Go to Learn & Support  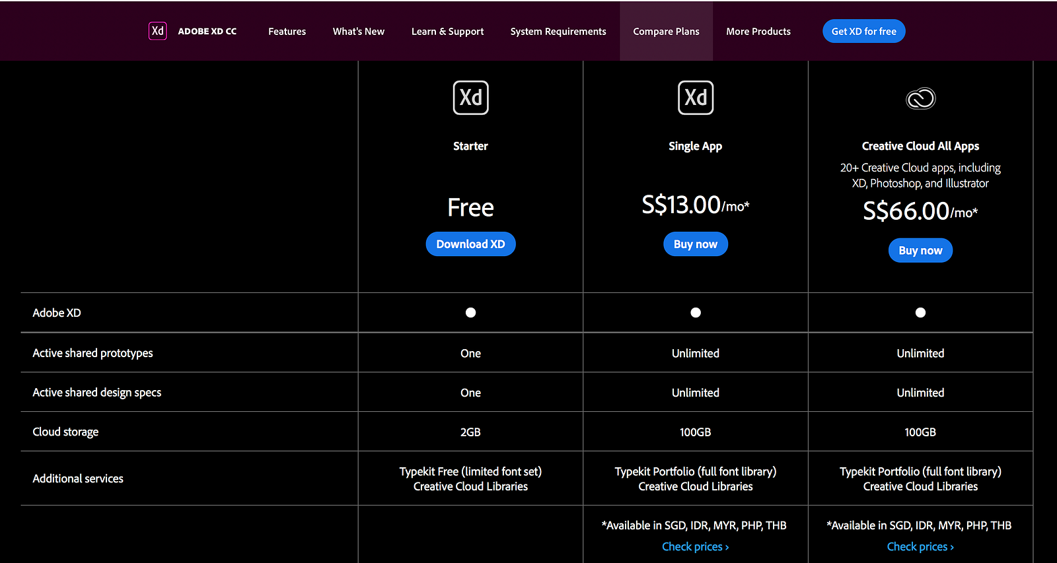point(447,31)
